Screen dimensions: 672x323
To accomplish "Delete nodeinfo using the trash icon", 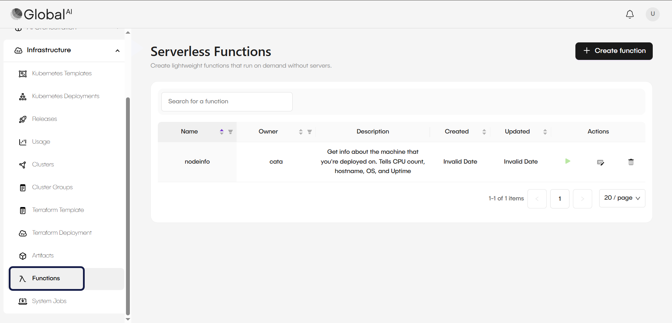I will click(x=631, y=162).
